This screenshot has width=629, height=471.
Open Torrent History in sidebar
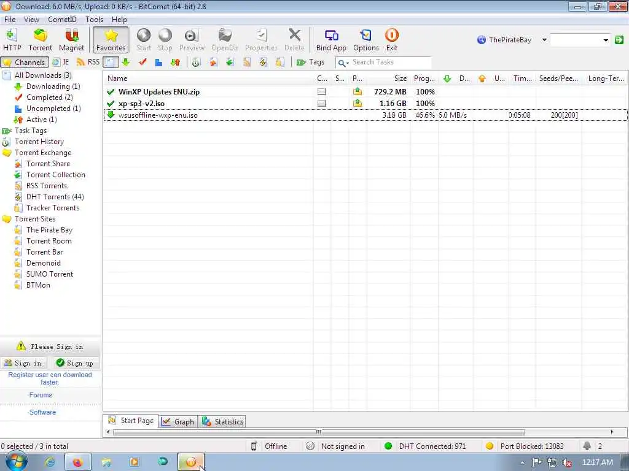coord(39,142)
